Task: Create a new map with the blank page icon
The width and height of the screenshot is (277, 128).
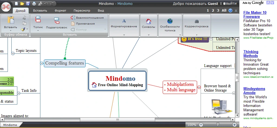Action: coord(16,4)
